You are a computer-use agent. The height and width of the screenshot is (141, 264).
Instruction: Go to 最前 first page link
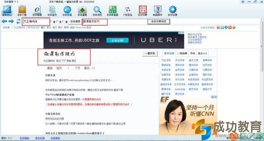50,68
